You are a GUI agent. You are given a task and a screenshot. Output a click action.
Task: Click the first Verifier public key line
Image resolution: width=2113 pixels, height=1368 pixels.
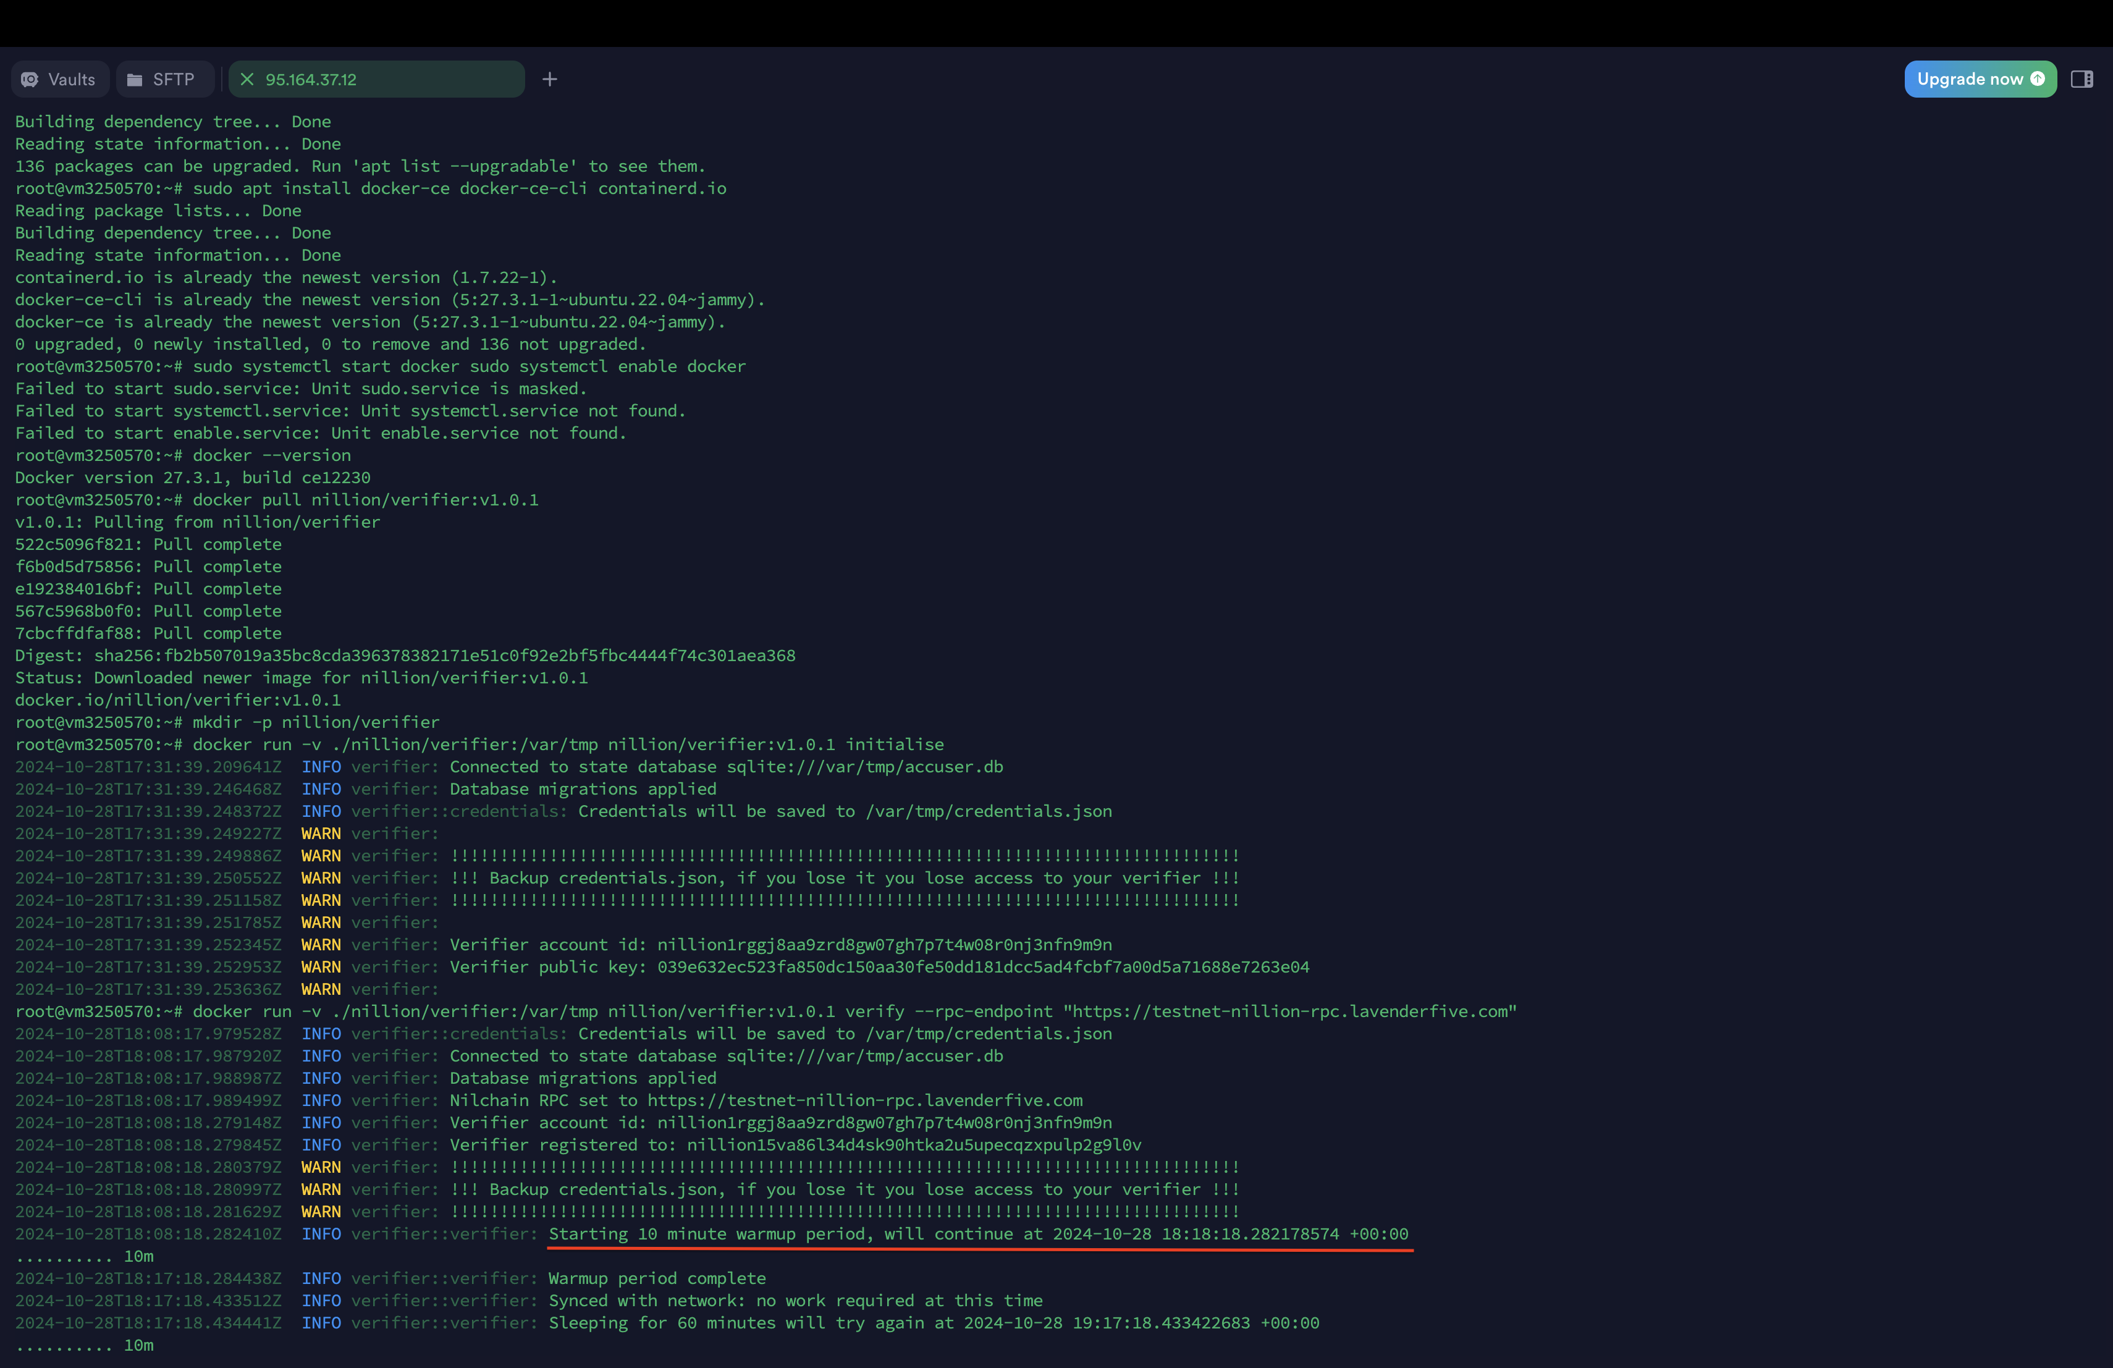pyautogui.click(x=662, y=967)
